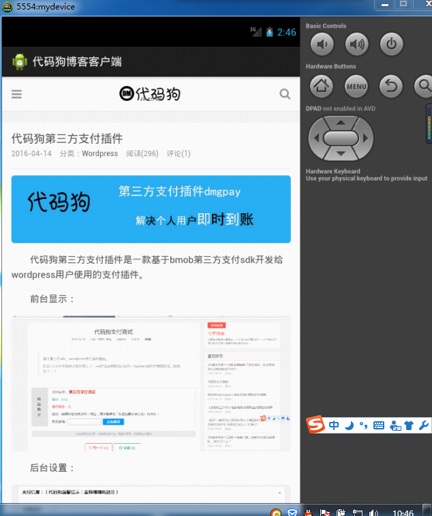Tap the blue dmgpay banner image

point(151,209)
